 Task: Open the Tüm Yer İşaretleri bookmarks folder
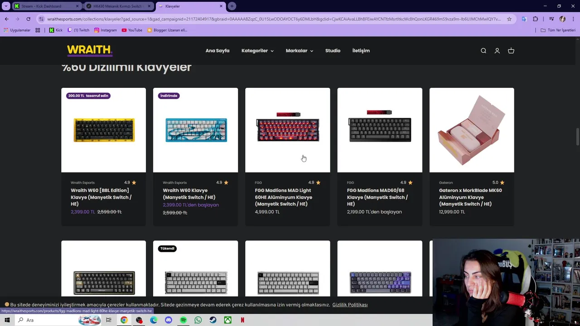pos(558,30)
